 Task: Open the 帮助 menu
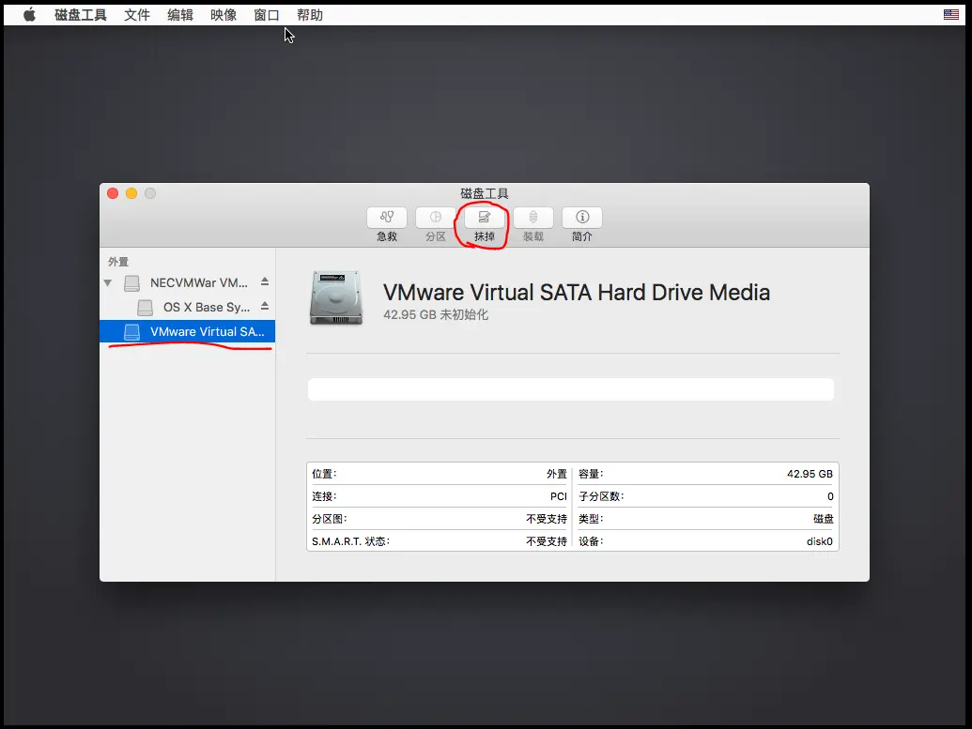pos(310,15)
